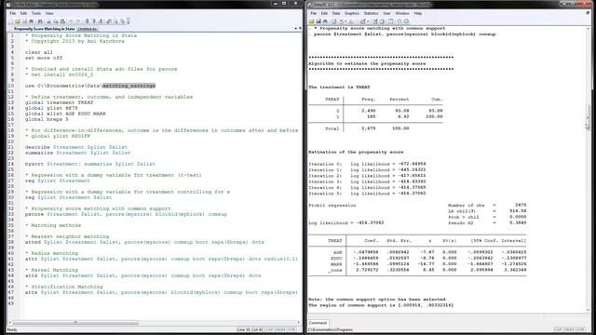Open View menu in Do-file Editor

pyautogui.click(x=49, y=13)
